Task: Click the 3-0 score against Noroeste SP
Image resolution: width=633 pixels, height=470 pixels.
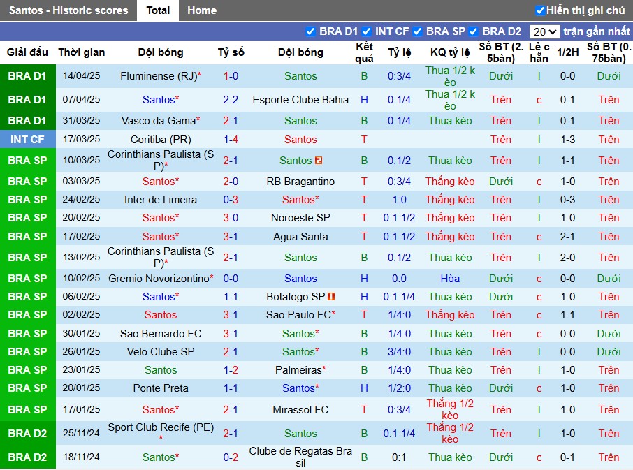Action: click(x=231, y=218)
